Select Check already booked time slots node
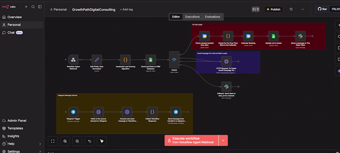The width and height of the screenshot is (340, 153). 205,36
